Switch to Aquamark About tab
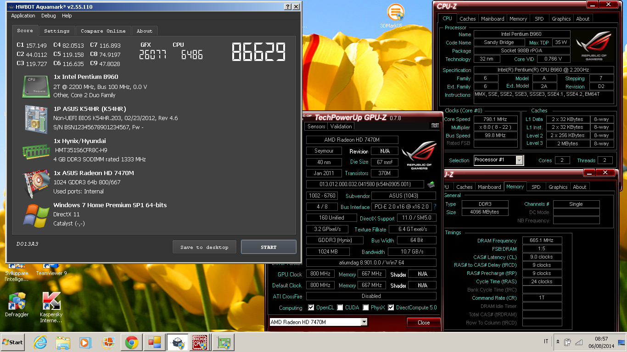627x352 pixels. pos(145,31)
